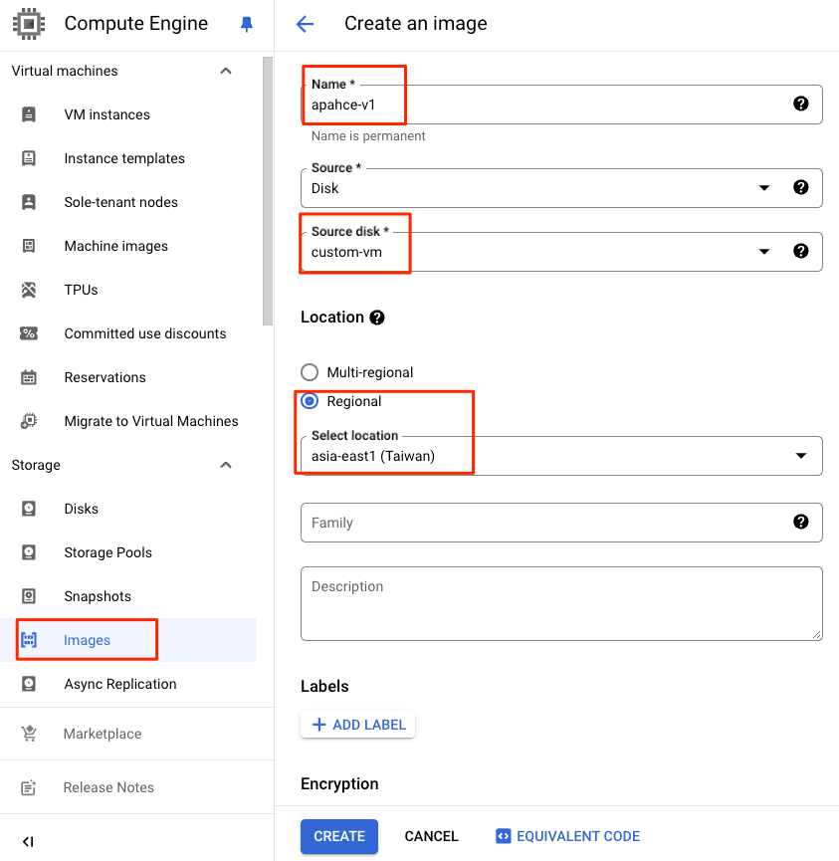Open Storage Pools page
Screen dimensions: 839x861
[108, 552]
